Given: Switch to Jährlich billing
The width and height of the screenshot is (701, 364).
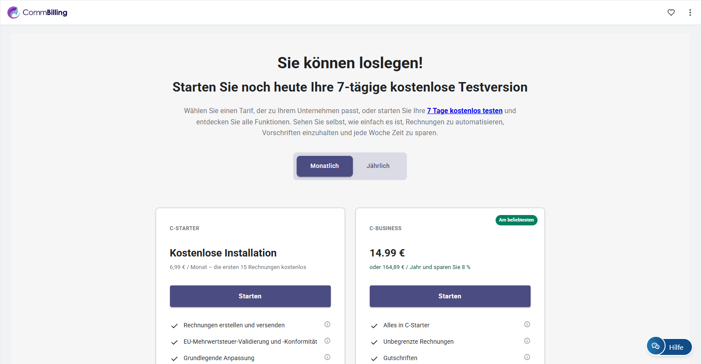Looking at the screenshot, I should [378, 166].
